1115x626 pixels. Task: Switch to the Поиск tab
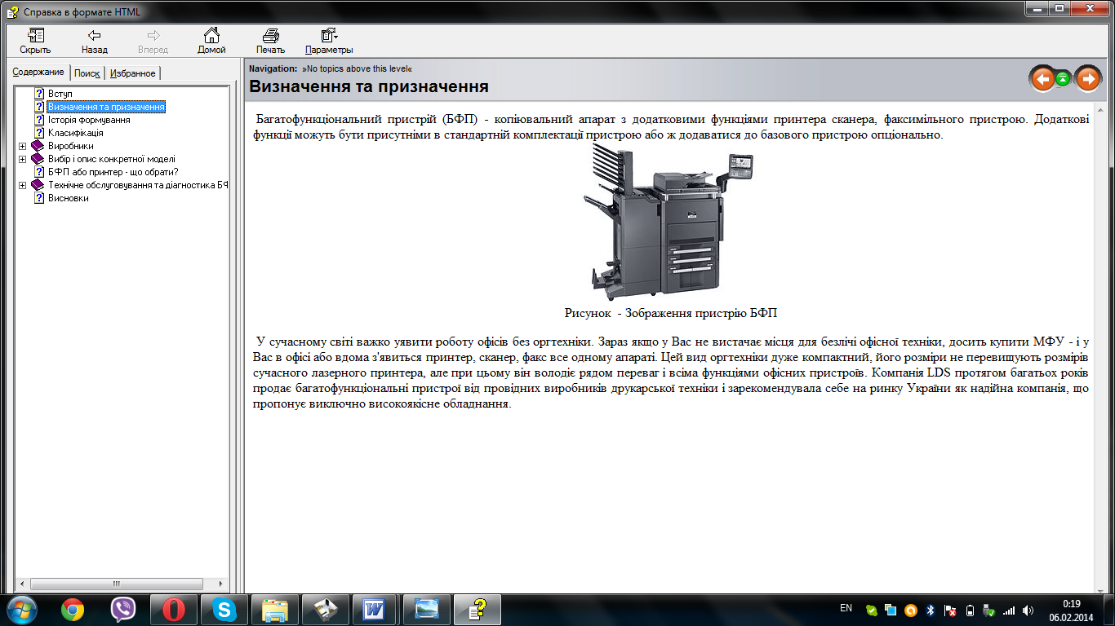tap(87, 73)
